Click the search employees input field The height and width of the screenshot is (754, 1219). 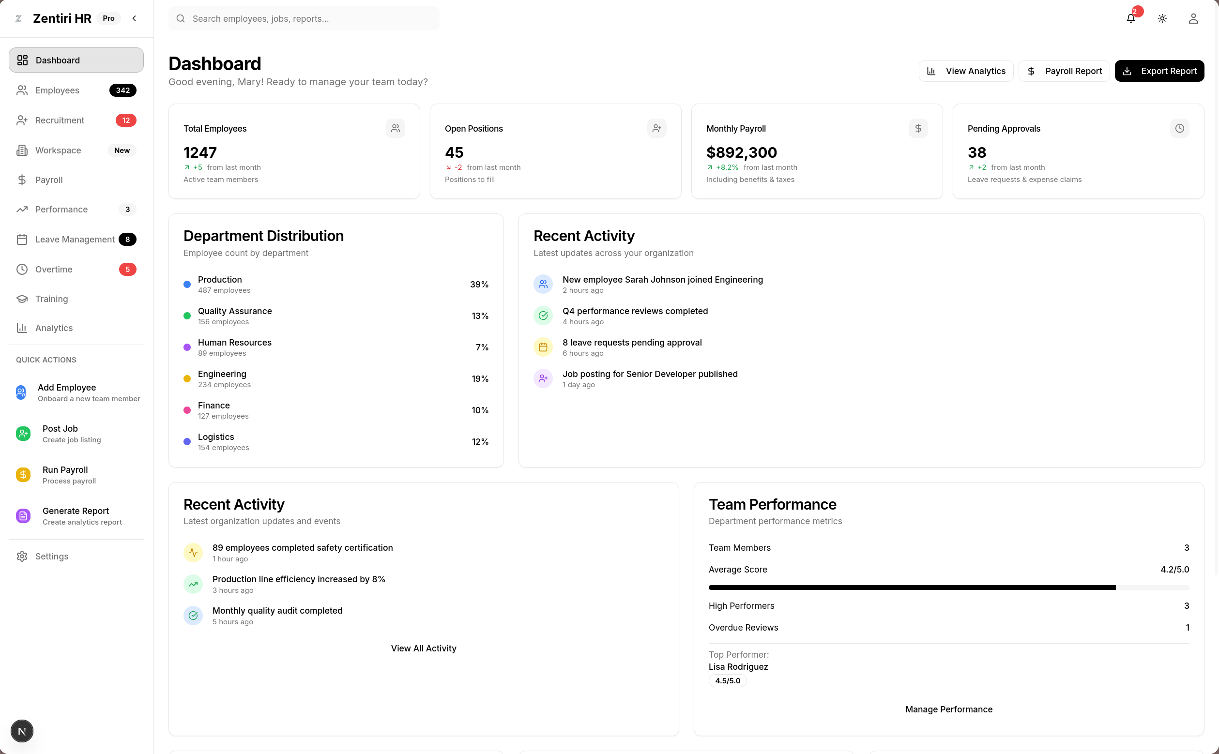click(x=304, y=18)
